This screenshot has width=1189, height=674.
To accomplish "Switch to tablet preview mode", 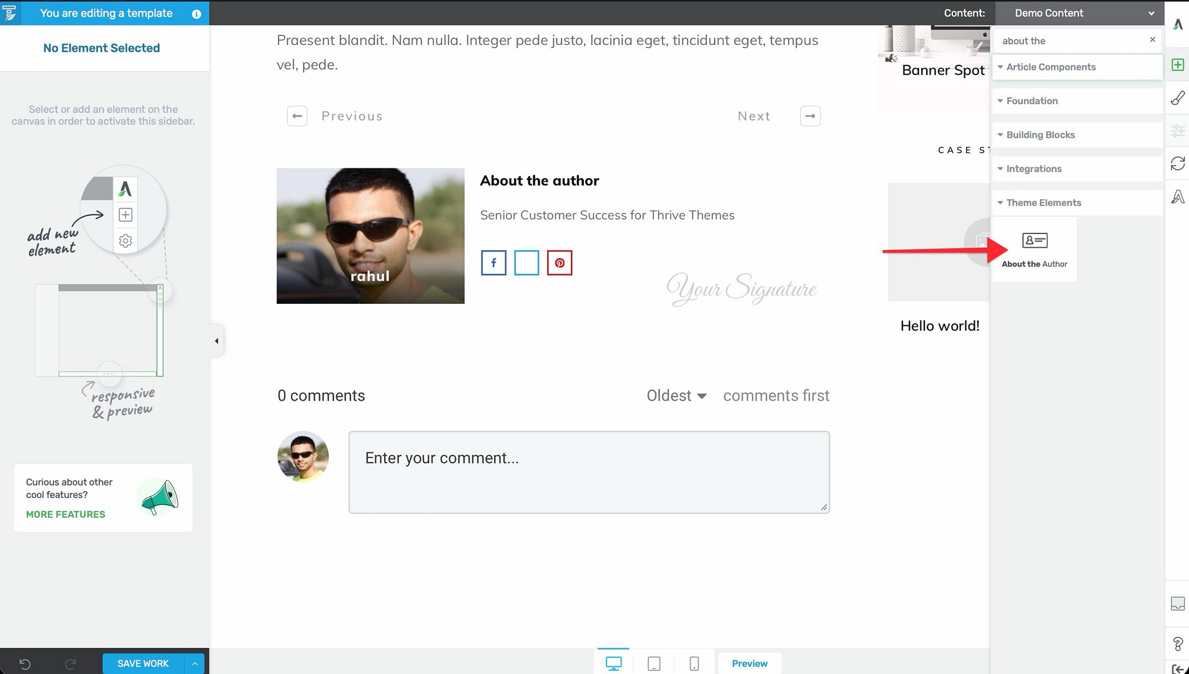I will [x=654, y=663].
